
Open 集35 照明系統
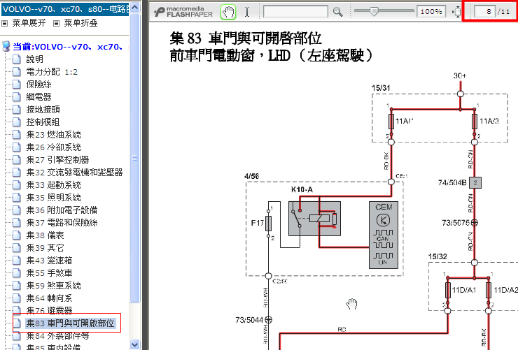pyautogui.click(x=53, y=198)
